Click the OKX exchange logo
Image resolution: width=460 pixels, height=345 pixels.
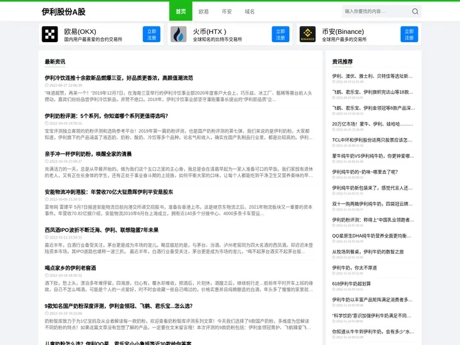(x=50, y=34)
